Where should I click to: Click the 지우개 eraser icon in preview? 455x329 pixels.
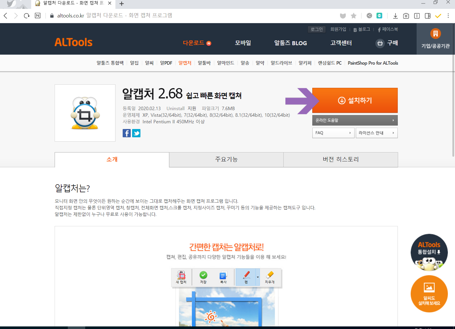[269, 277]
